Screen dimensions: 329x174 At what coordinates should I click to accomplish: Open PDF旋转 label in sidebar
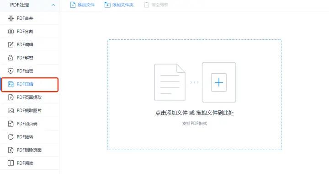(25, 137)
